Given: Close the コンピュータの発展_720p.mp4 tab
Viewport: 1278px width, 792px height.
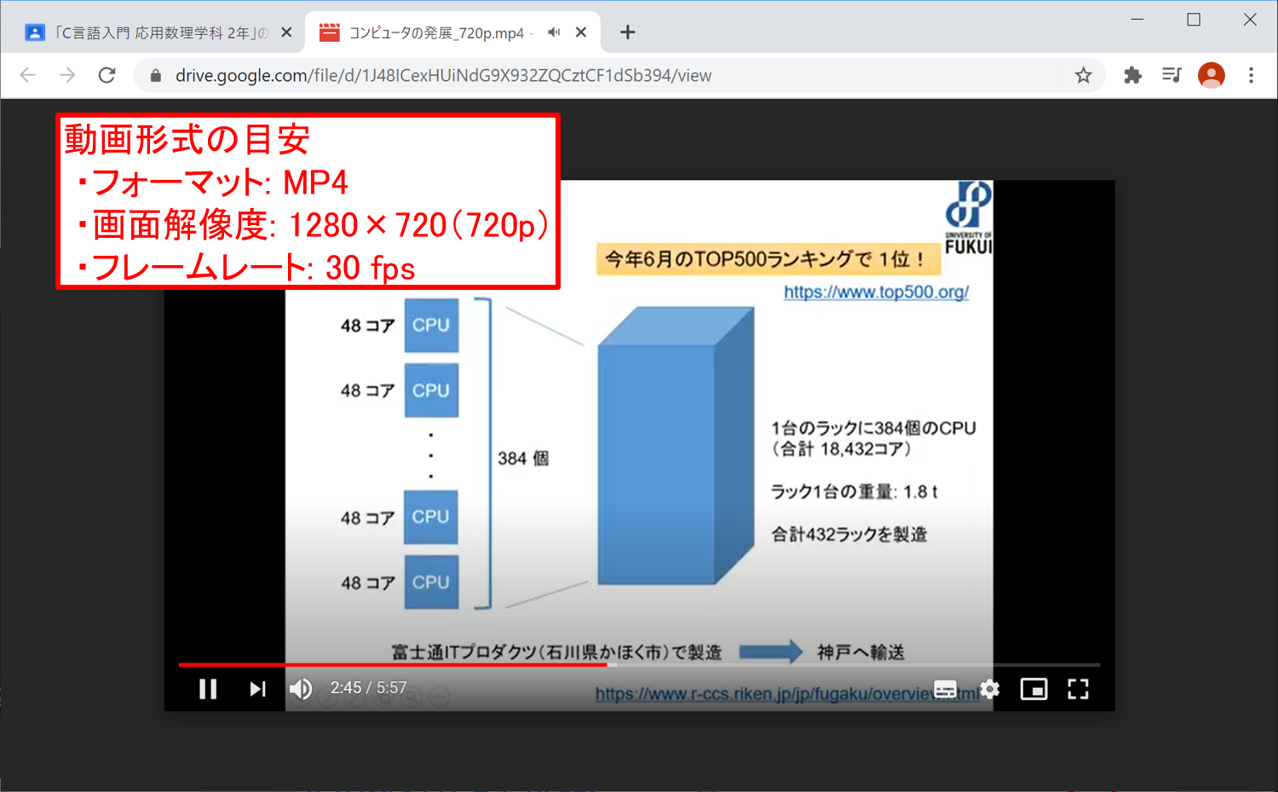Looking at the screenshot, I should 581,32.
